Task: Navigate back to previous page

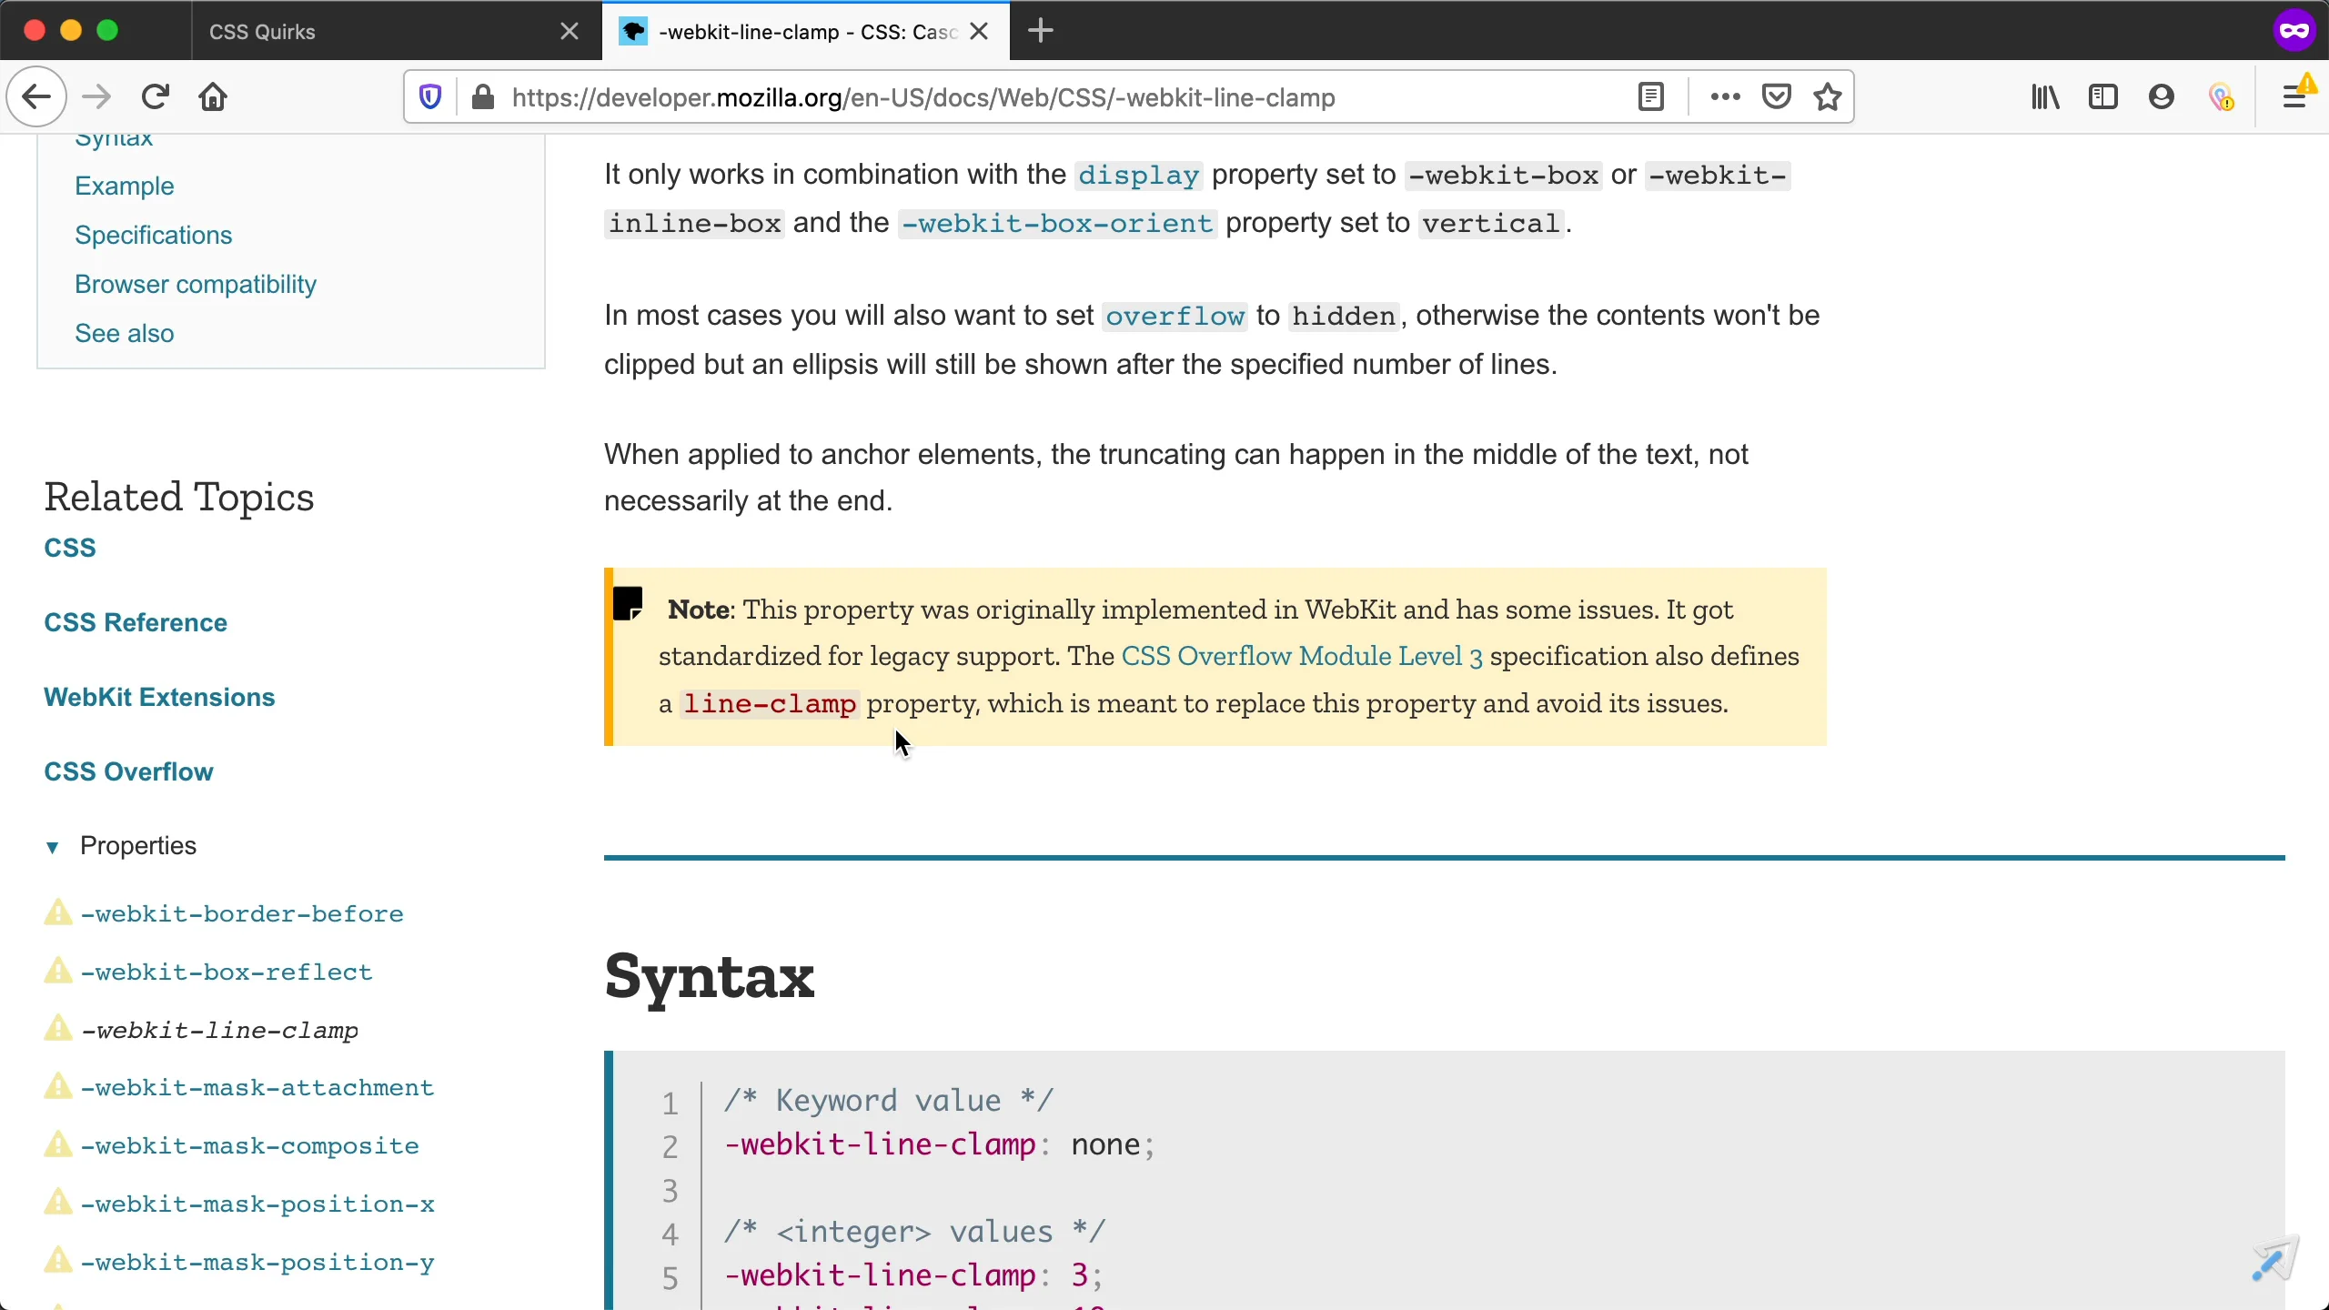Action: pos(36,96)
